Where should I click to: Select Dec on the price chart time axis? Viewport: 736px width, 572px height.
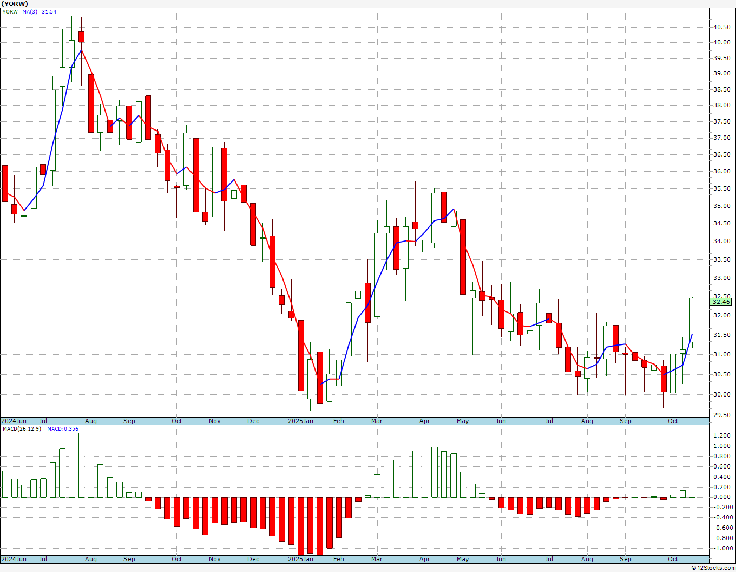pos(253,421)
